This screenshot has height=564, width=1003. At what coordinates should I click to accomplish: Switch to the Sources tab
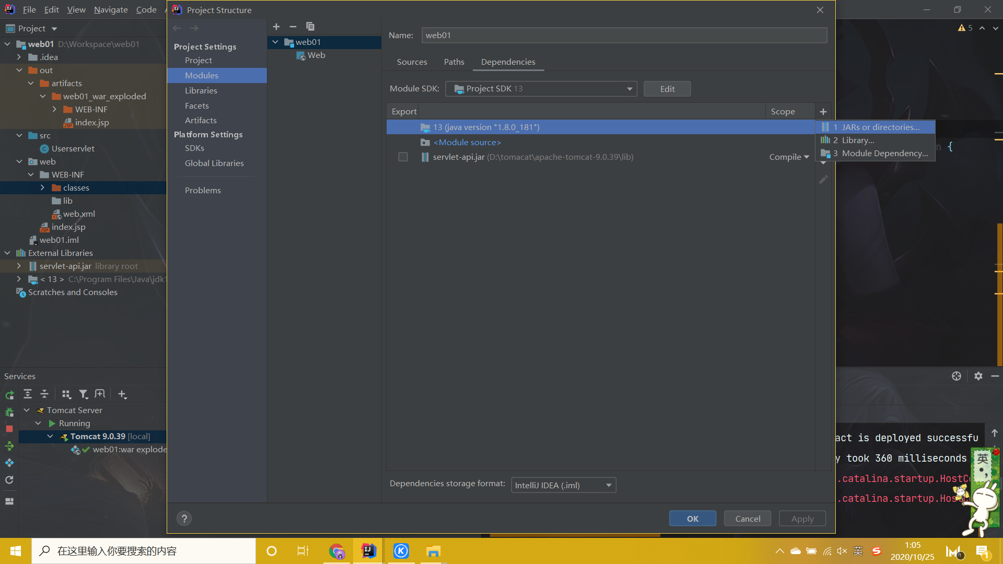(412, 62)
